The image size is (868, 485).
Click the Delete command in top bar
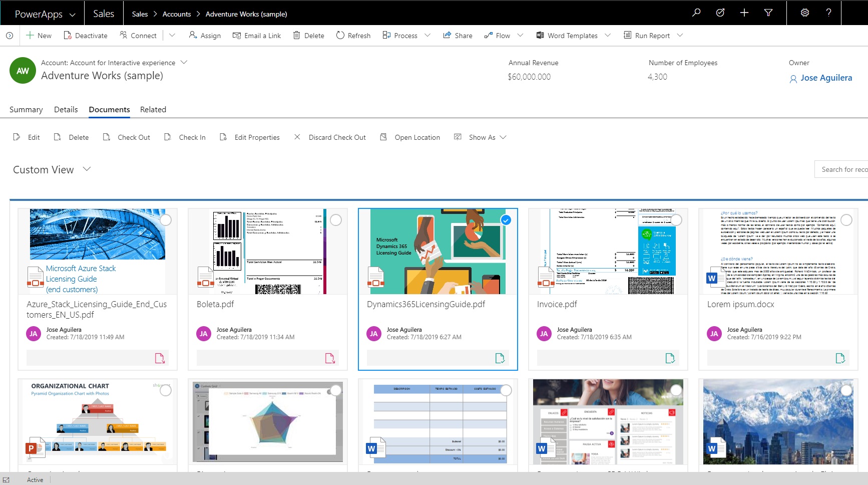coord(308,36)
